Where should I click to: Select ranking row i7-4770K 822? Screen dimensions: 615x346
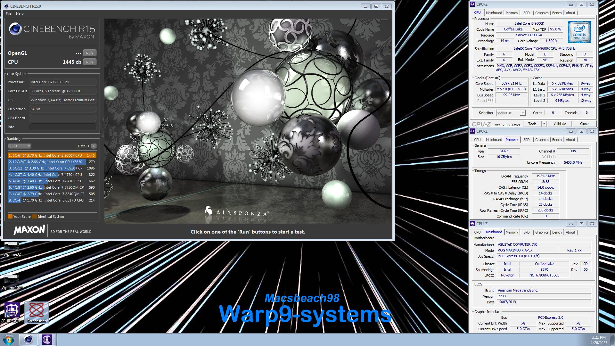[52, 175]
